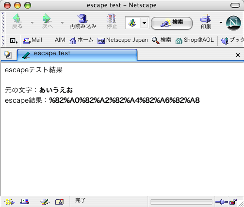Close the current tab with X
This screenshot has height=207, width=244.
pyautogui.click(x=238, y=55)
